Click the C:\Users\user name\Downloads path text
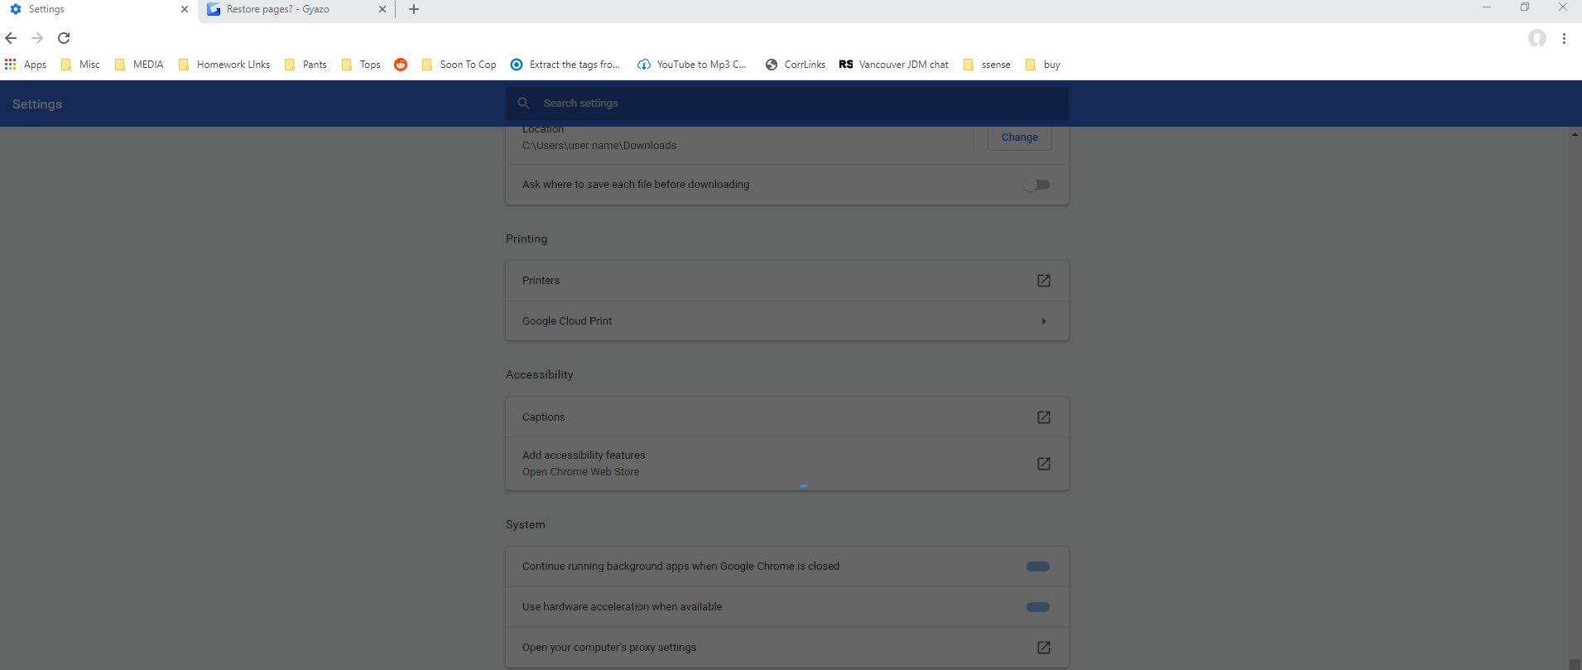Screen dimensions: 1582x670 coord(599,146)
